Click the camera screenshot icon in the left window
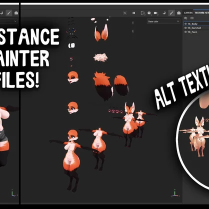This screenshot has height=209, width=209. [16, 13]
